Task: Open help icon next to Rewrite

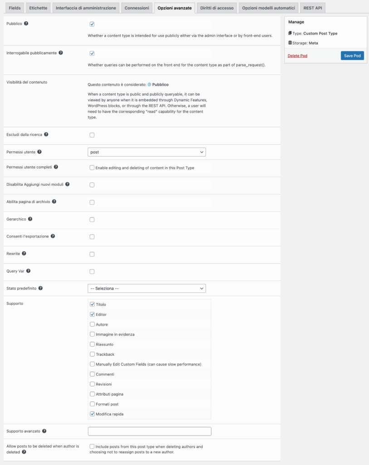Action: tap(24, 253)
